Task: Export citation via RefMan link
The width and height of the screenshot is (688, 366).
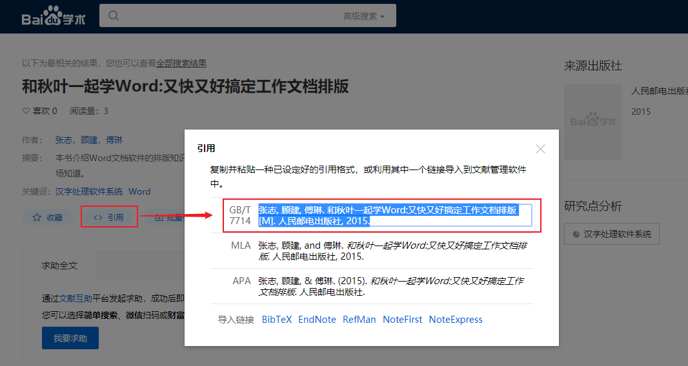Action: [359, 320]
